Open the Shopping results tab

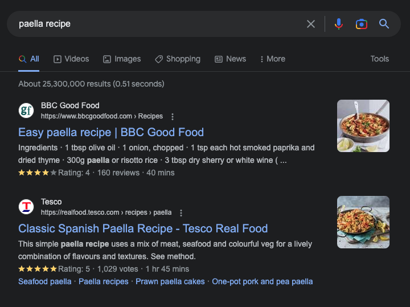click(x=178, y=59)
